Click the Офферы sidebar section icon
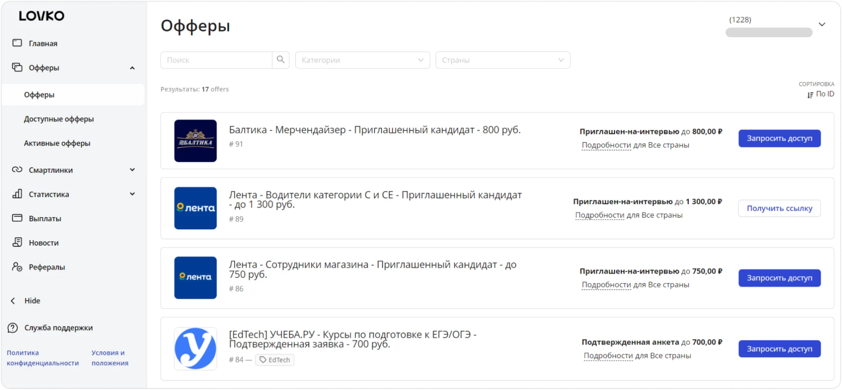Image resolution: width=842 pixels, height=390 pixels. tap(17, 67)
